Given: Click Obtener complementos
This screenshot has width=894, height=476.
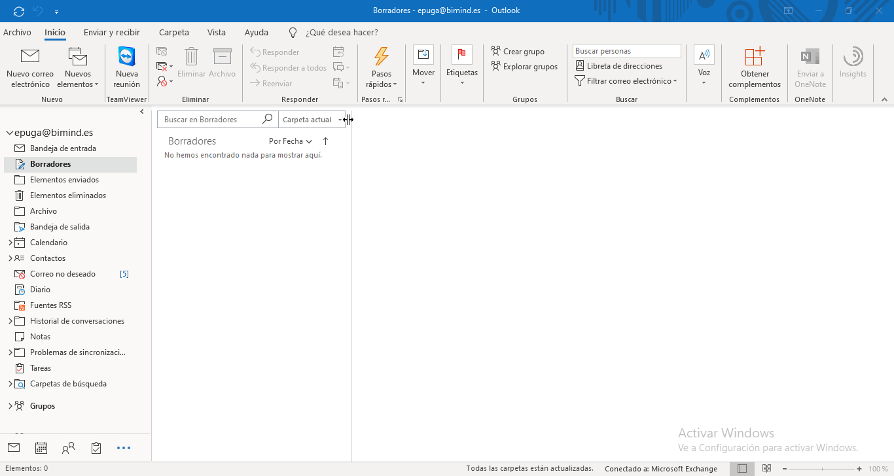Looking at the screenshot, I should (755, 68).
